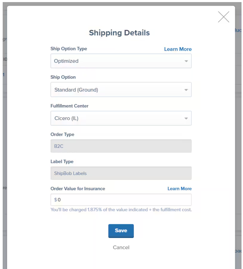Screen dimensions: 243x269
Task: Save the shipping details
Action: 121,230
